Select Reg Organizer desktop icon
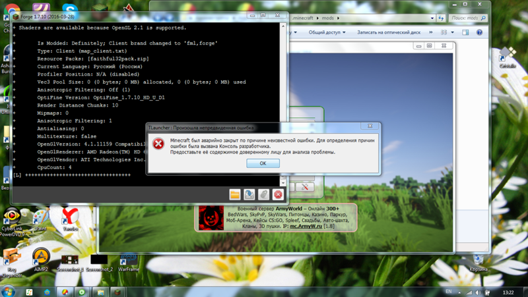 (x=12, y=263)
